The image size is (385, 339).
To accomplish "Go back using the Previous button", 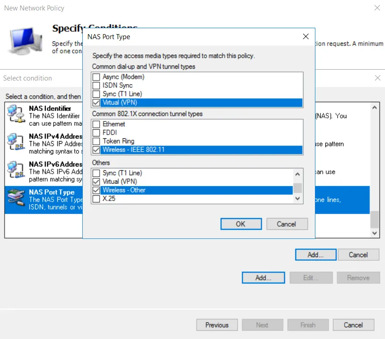I will coord(217,324).
